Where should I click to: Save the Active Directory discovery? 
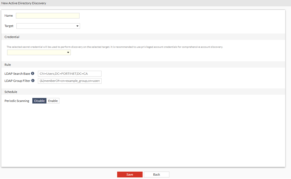click(x=130, y=175)
